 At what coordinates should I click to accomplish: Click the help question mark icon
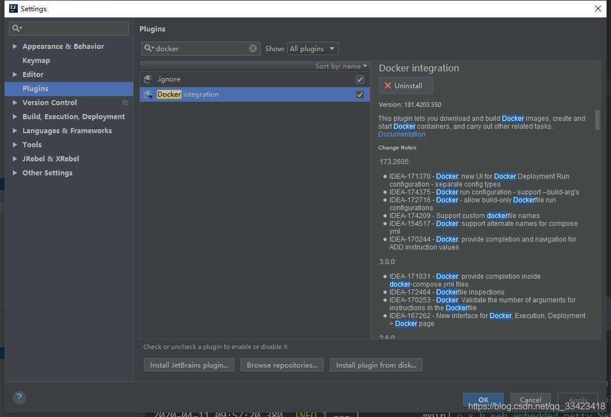[x=19, y=397]
